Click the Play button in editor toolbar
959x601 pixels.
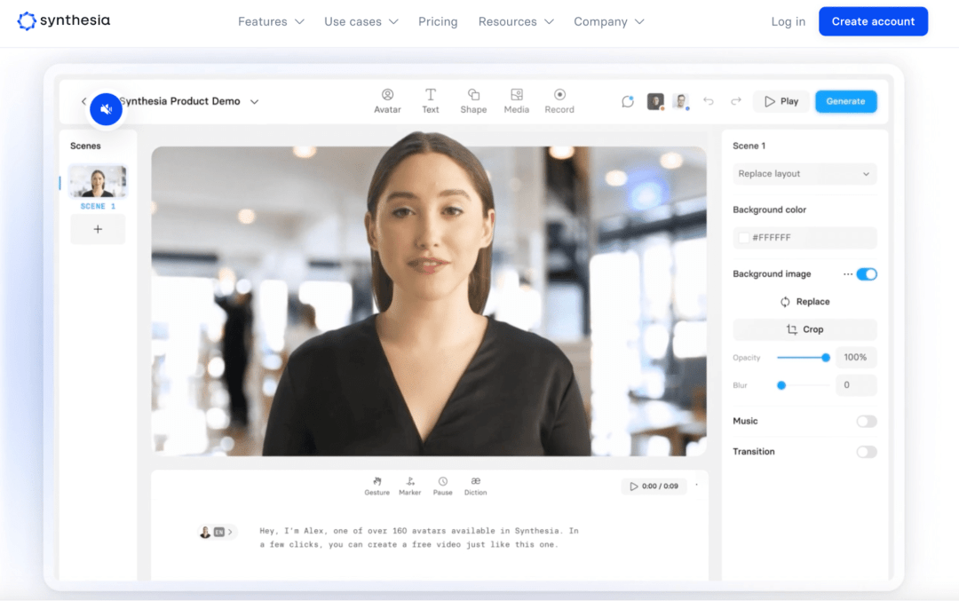(781, 101)
